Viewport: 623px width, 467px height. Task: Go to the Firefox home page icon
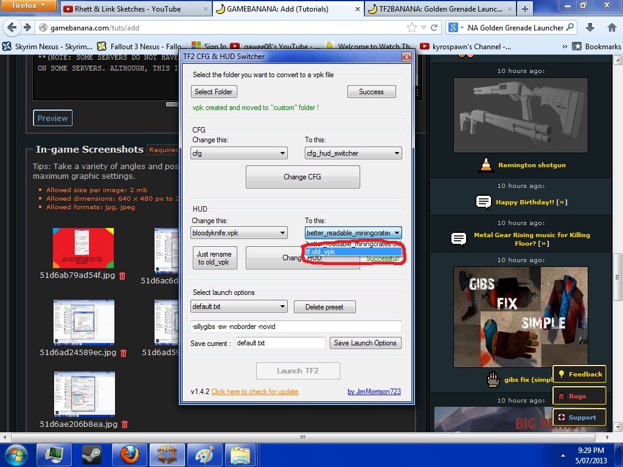612,27
